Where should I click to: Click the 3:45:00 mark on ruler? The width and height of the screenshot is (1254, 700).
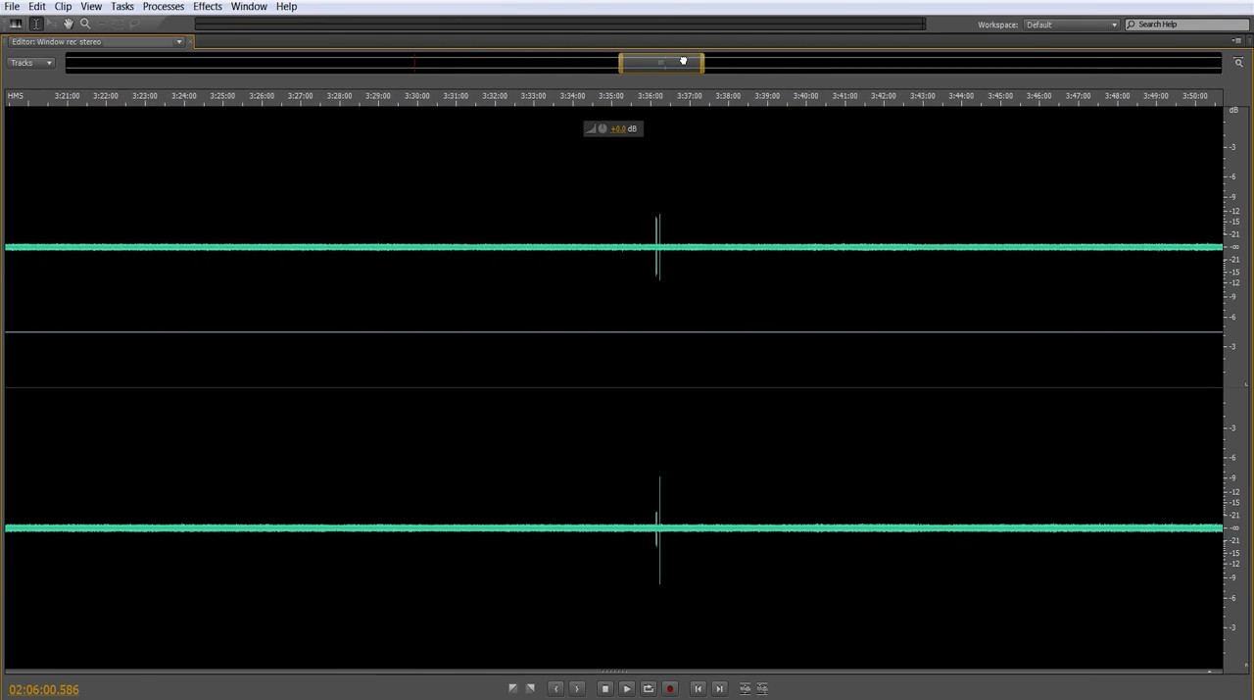[999, 96]
